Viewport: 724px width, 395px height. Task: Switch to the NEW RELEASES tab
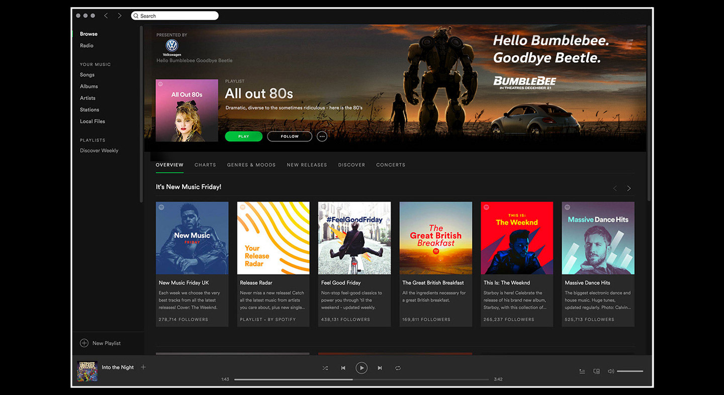point(307,165)
